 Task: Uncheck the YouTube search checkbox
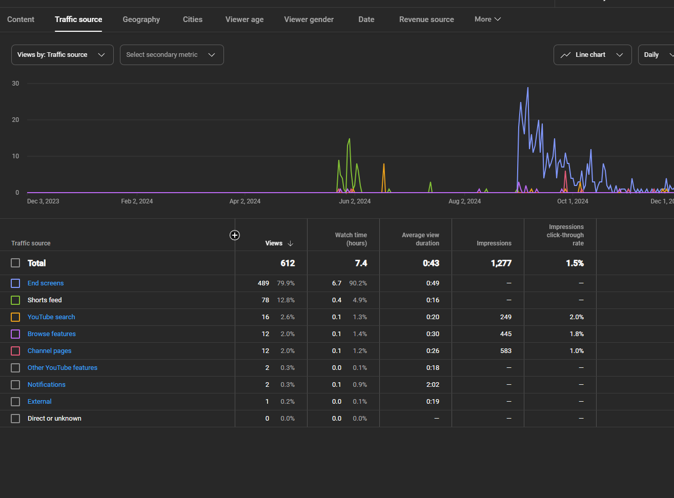coord(15,317)
